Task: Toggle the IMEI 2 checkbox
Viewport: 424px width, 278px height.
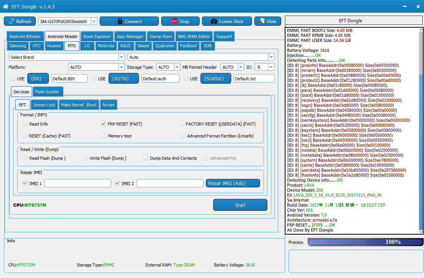Action: [117, 183]
